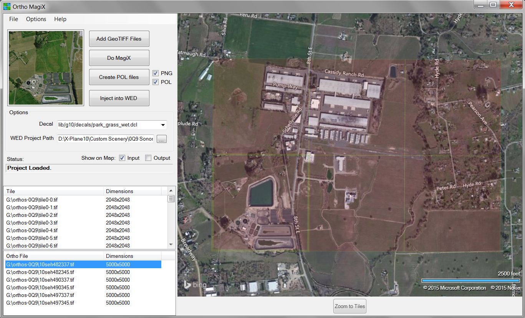525x318 pixels.
Task: Disable the Input show-on-map checkbox
Action: (x=122, y=158)
